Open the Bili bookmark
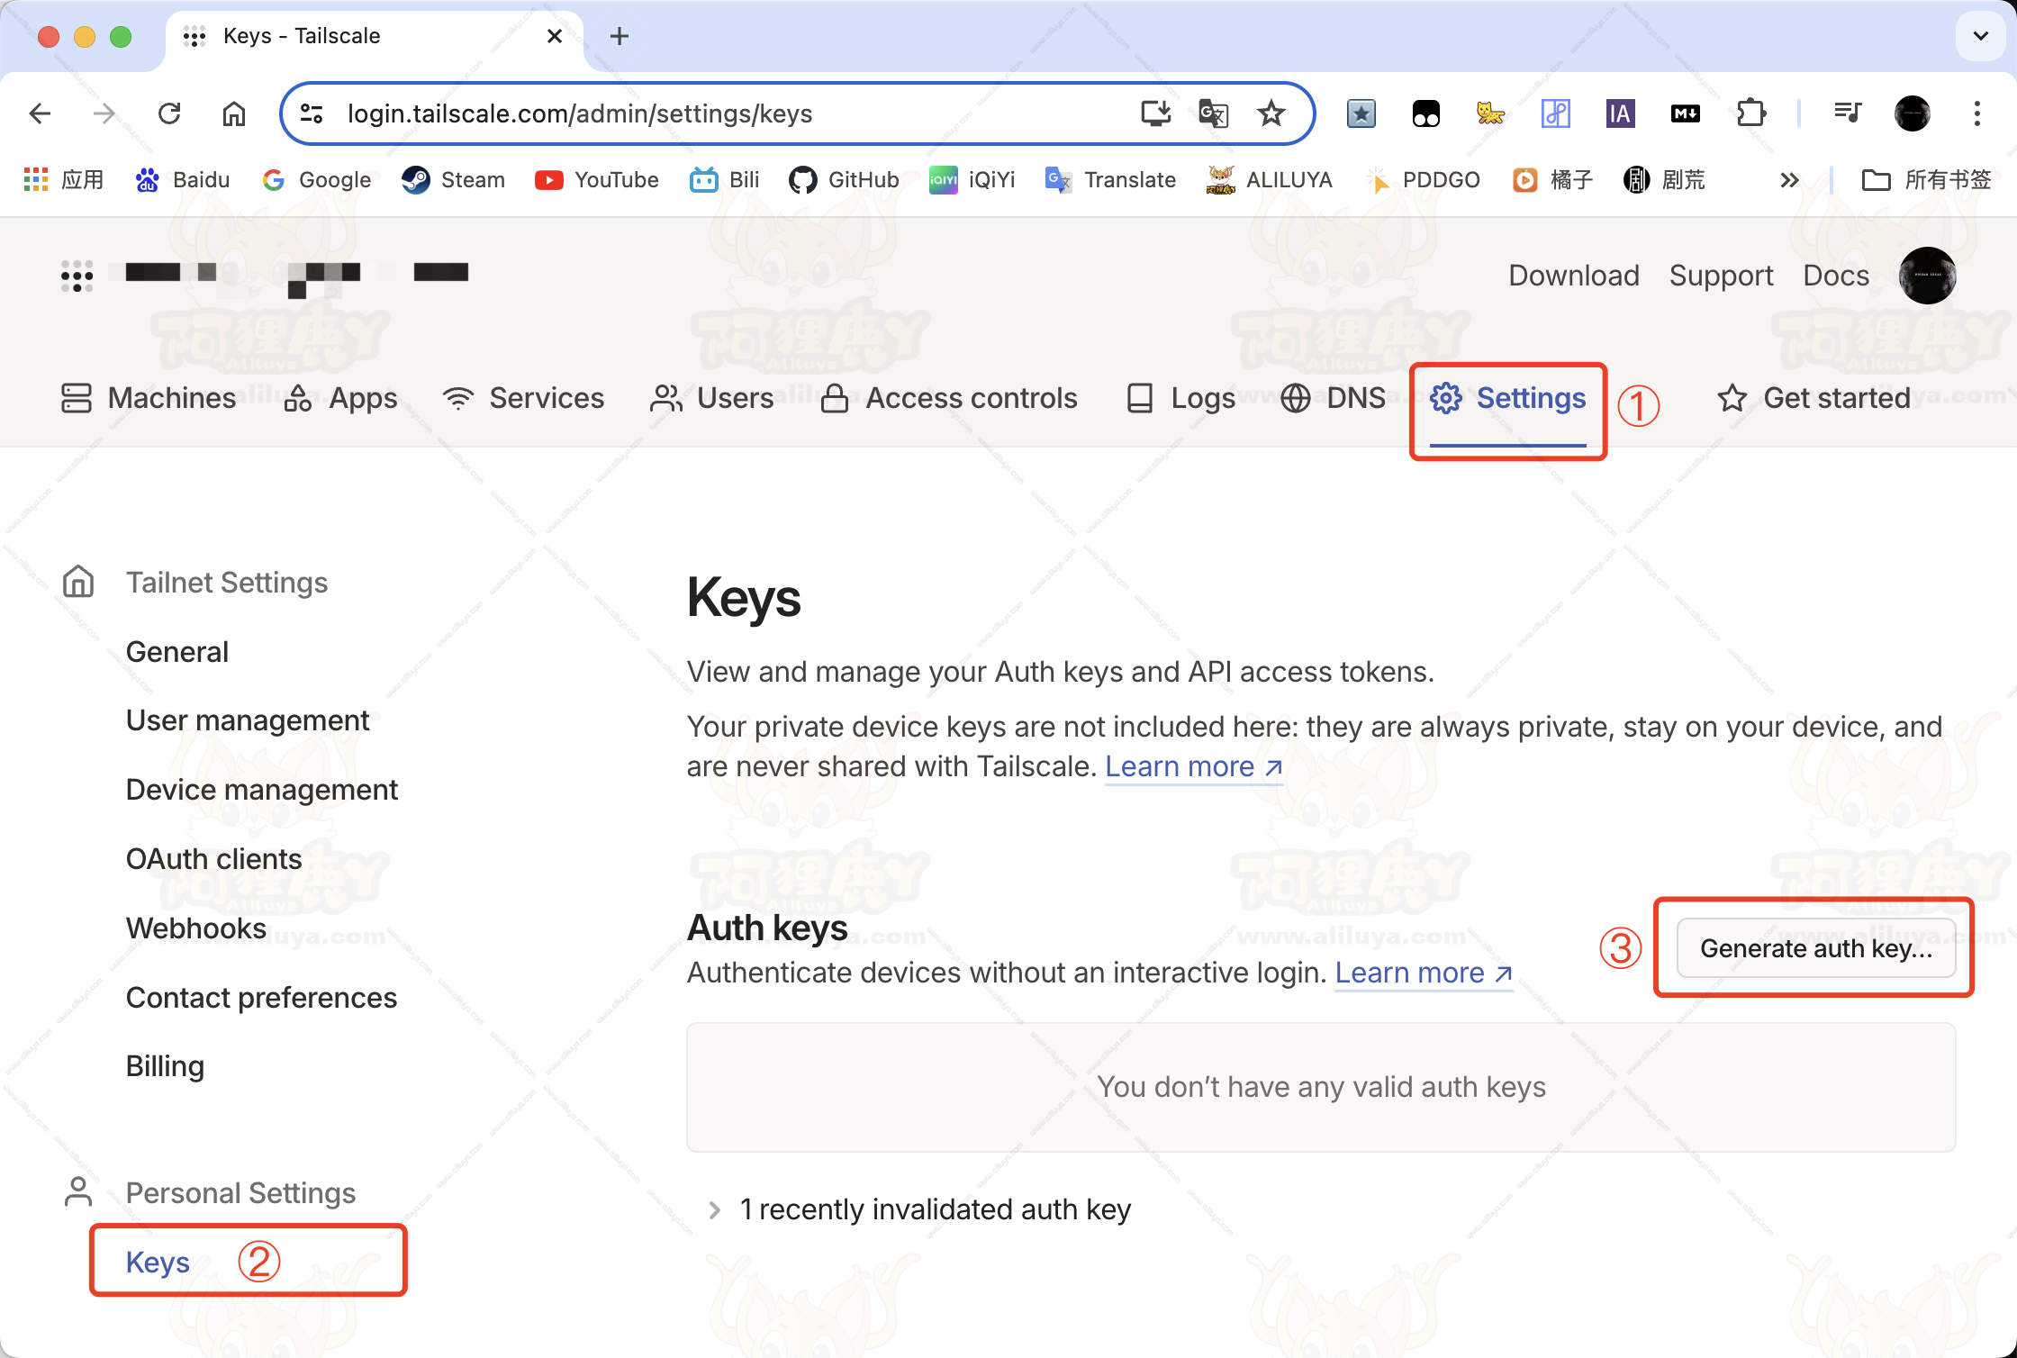Viewport: 2017px width, 1358px height. 725,180
